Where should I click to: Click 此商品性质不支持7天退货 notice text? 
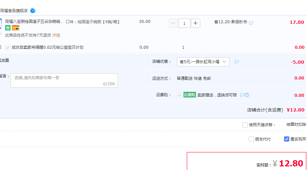coord(28,35)
